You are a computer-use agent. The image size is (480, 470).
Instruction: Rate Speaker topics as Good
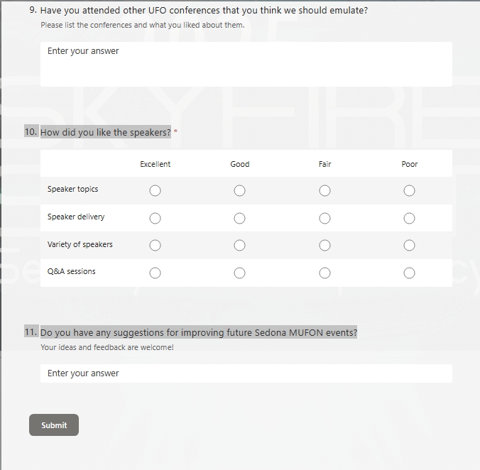(x=239, y=190)
